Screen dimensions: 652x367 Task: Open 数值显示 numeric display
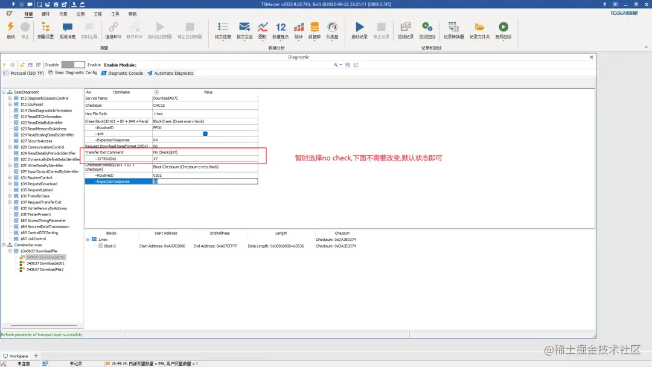281,30
